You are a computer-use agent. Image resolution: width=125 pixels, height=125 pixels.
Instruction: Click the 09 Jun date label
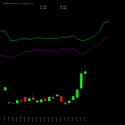pyautogui.click(x=57, y=119)
